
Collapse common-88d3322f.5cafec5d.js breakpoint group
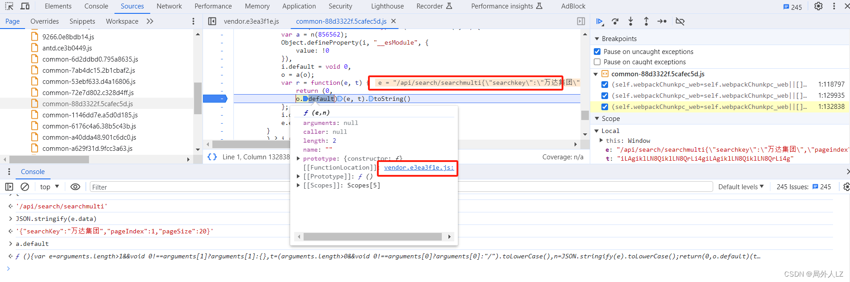tap(596, 74)
